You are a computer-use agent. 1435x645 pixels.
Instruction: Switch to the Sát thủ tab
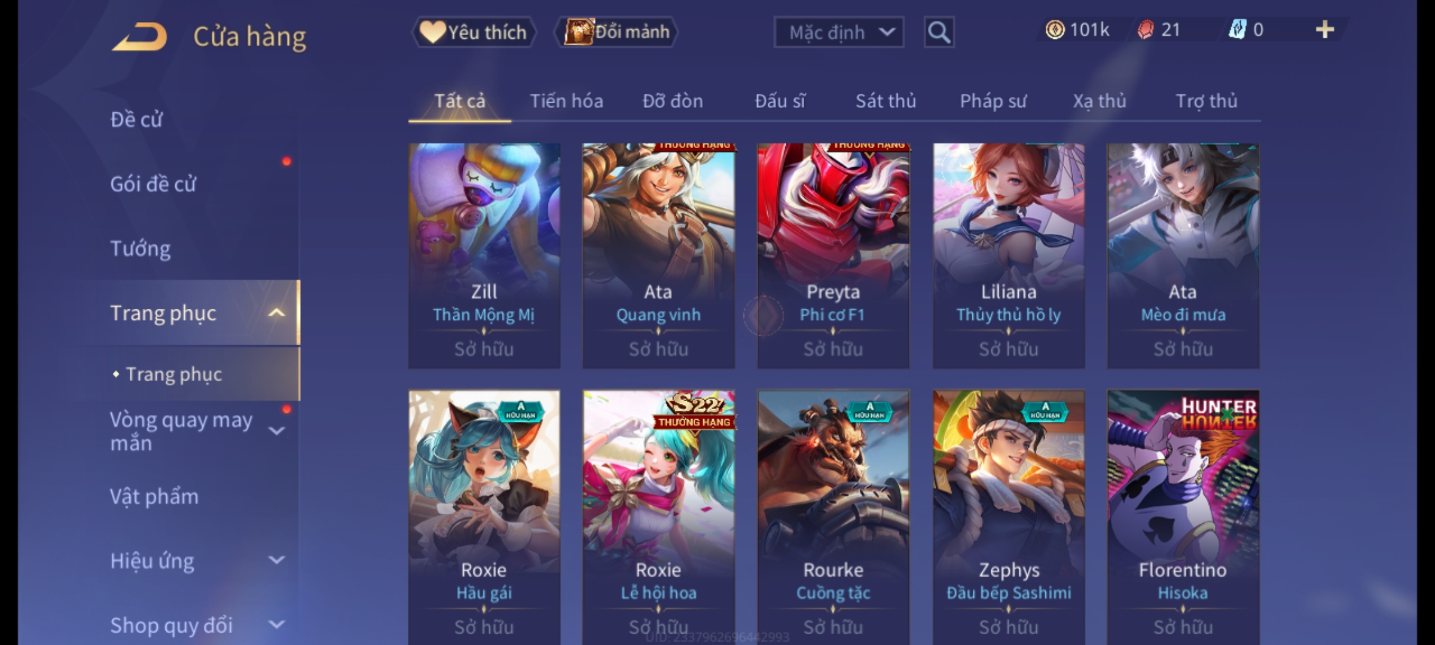(x=886, y=101)
